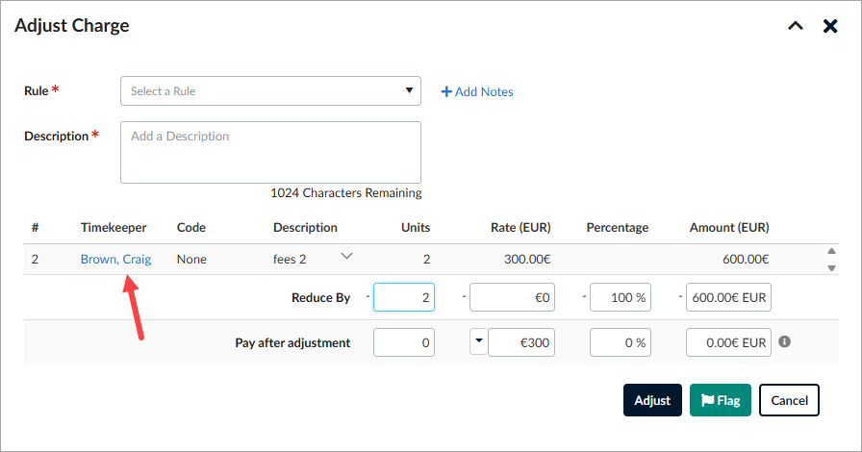Image resolution: width=862 pixels, height=452 pixels.
Task: Collapse the Adjust Charge dialog with the chevron
Action: (796, 26)
